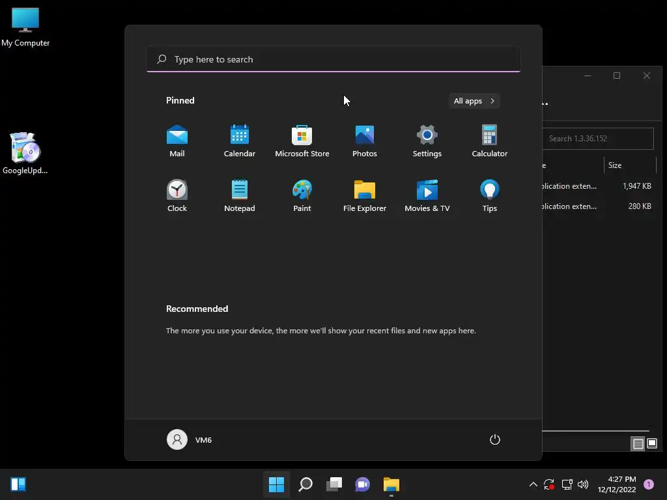Switch Explorer to details view
Screen dimensions: 667x500
click(638, 443)
